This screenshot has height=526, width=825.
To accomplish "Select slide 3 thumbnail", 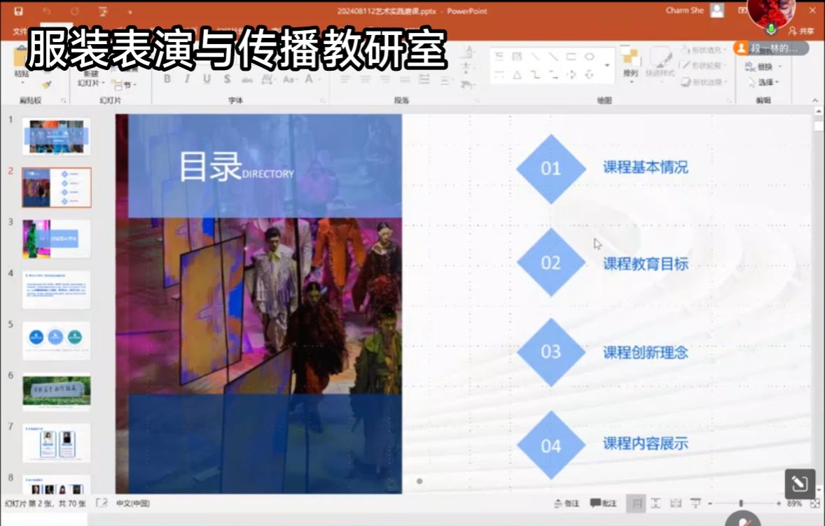I will [56, 239].
